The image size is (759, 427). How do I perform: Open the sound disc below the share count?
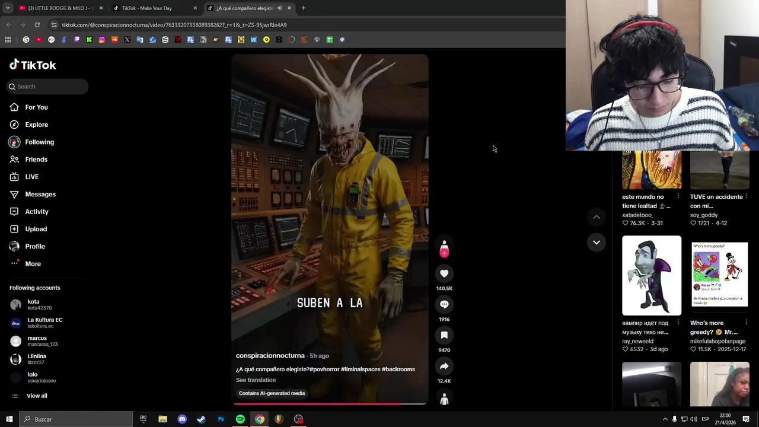click(x=444, y=398)
